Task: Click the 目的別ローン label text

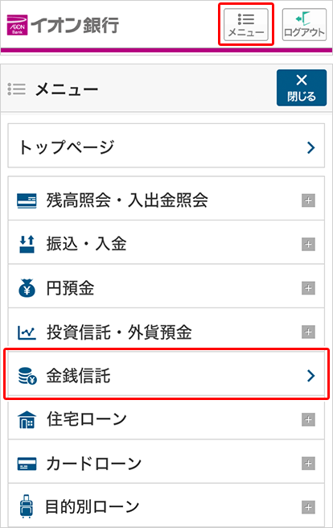Action: pyautogui.click(x=92, y=507)
